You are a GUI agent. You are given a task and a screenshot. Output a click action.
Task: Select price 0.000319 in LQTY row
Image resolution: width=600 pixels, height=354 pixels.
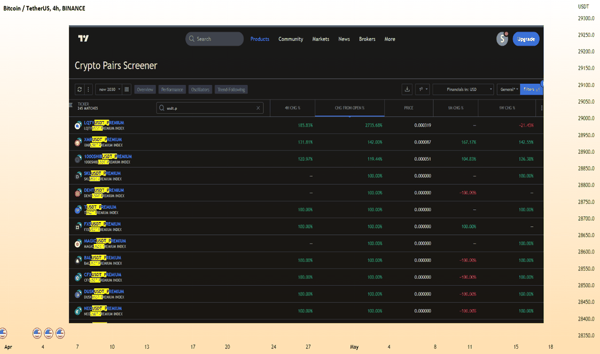coord(422,125)
